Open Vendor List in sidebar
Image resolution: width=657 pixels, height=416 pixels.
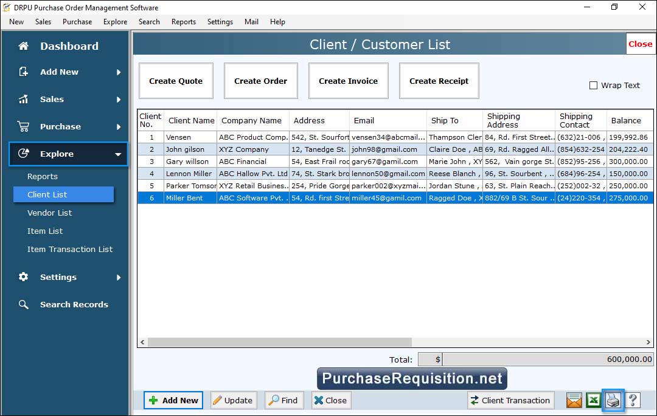(x=49, y=213)
